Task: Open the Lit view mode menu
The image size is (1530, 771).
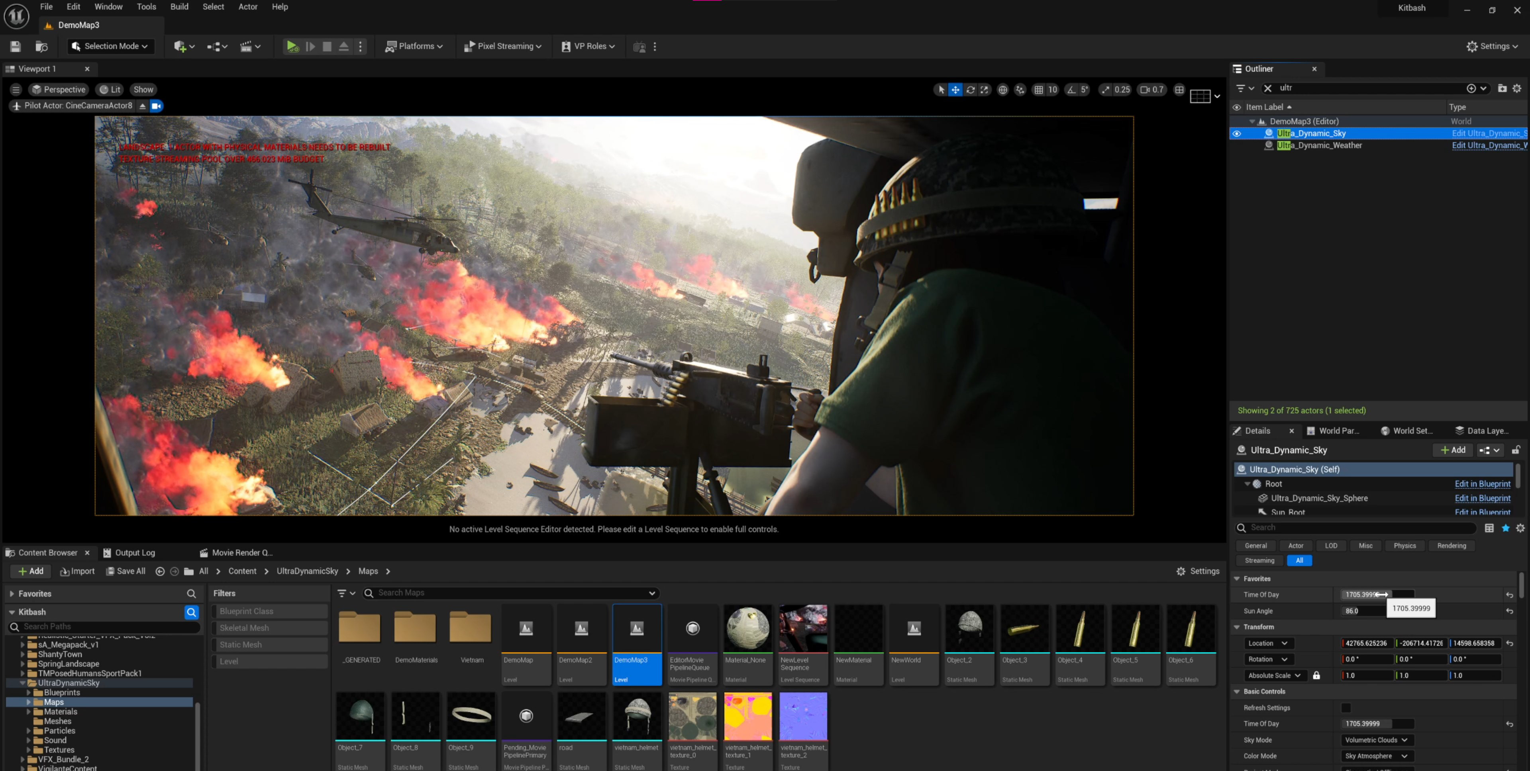Action: pos(110,90)
